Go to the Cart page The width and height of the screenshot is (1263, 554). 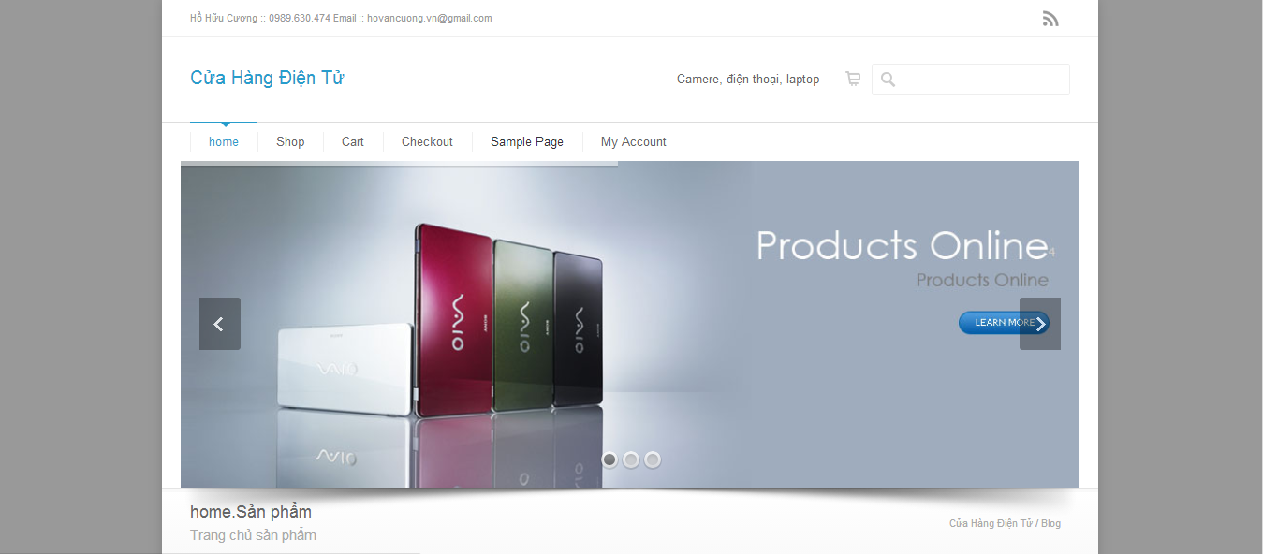(x=353, y=141)
